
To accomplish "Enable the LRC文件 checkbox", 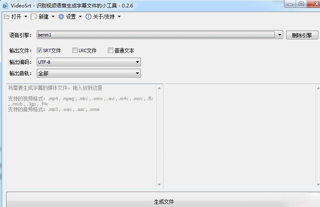I will click(x=75, y=50).
